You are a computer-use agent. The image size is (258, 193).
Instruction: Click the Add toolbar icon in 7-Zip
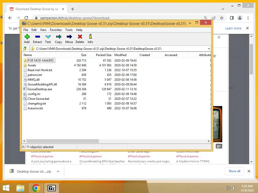coord(27,37)
